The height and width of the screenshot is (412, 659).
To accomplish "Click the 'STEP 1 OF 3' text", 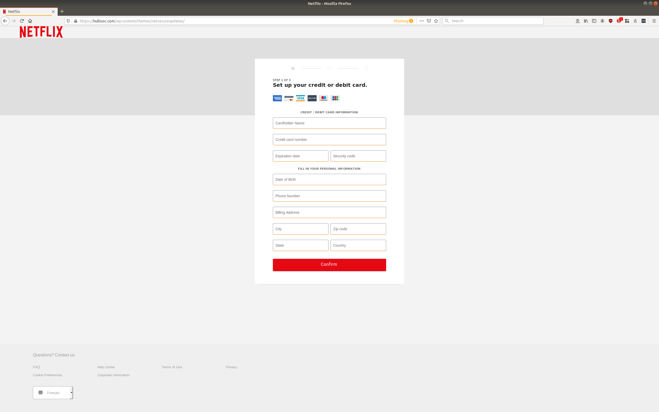I will [282, 80].
